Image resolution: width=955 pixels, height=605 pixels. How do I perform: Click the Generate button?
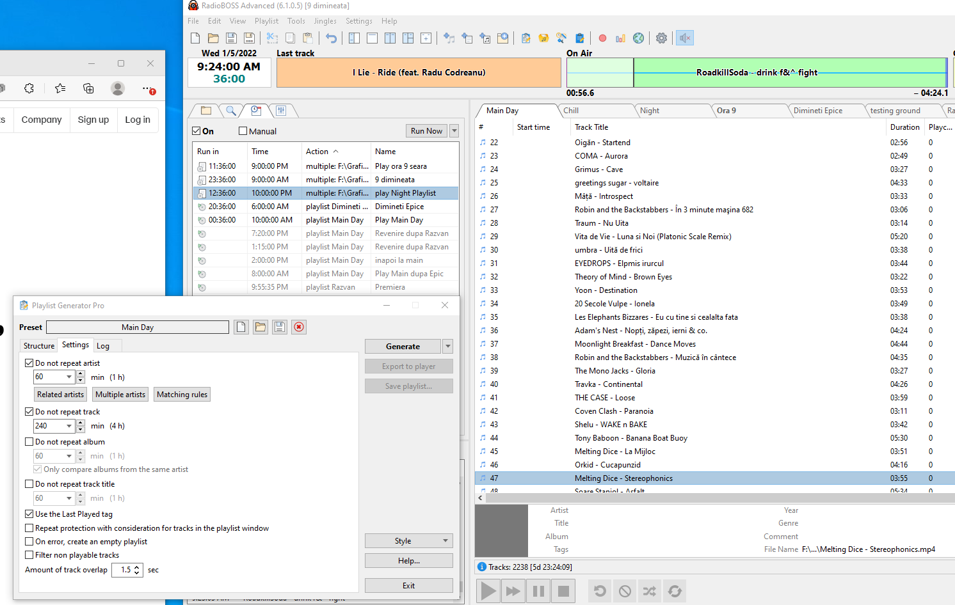[x=403, y=347]
